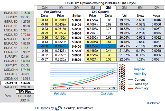
Task: Select the 1W expiry tab
Action: point(61,7)
